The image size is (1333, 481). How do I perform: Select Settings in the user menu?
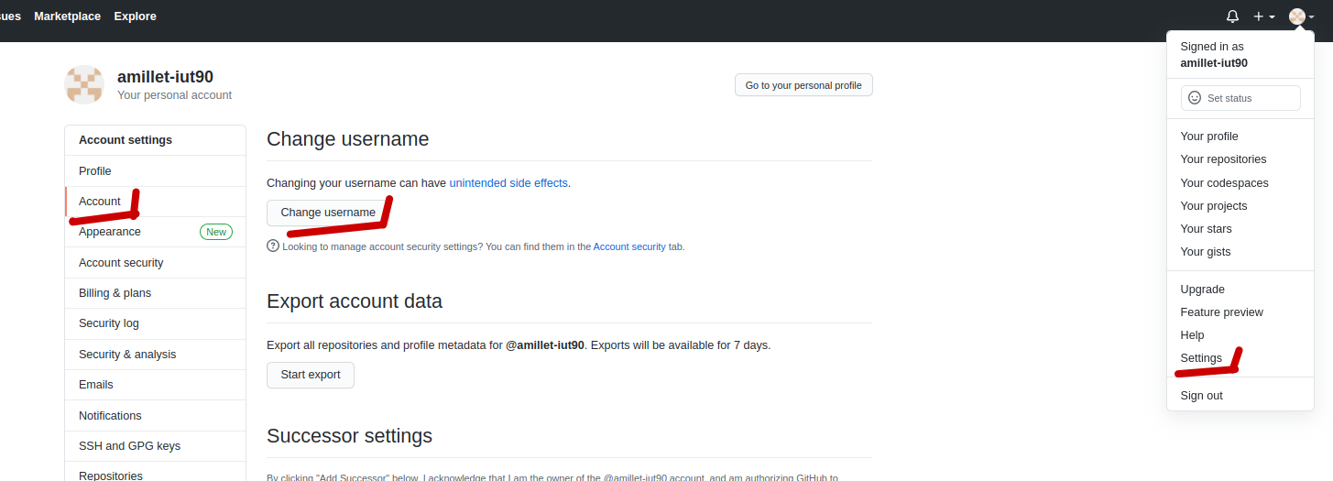point(1201,358)
